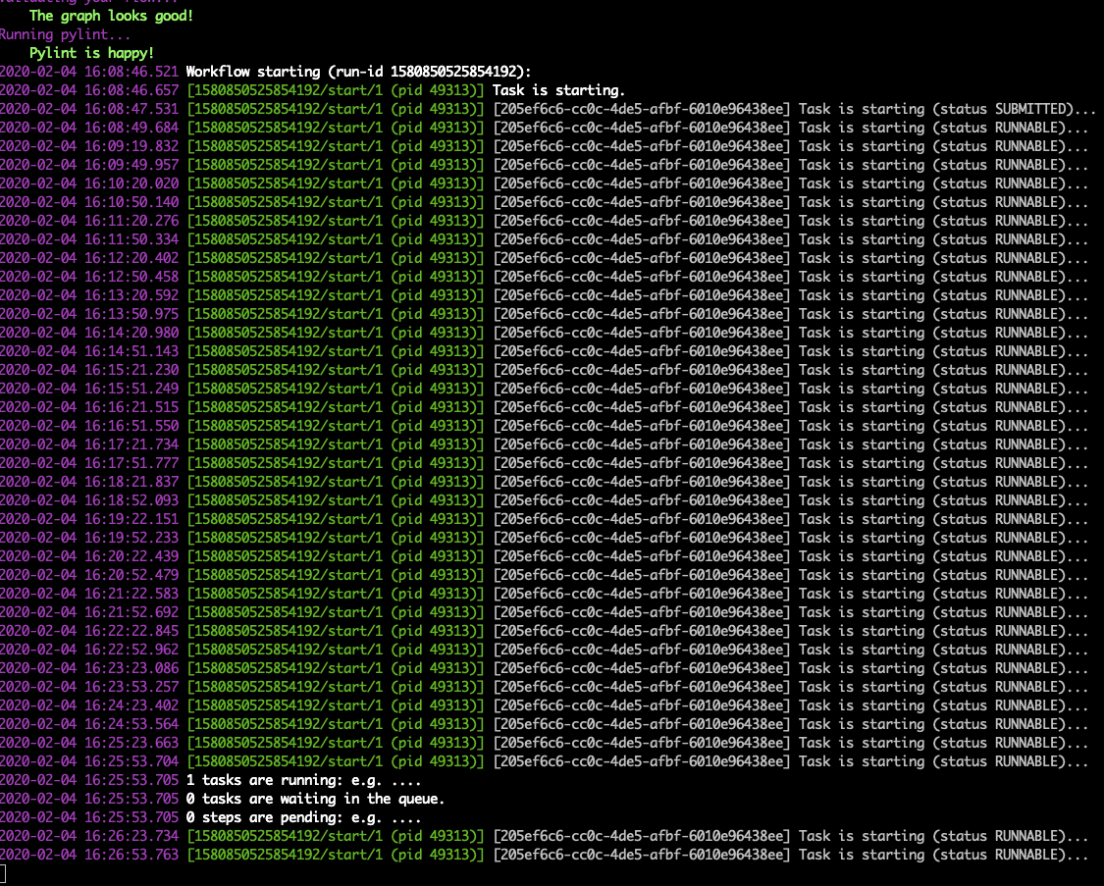Viewport: 1104px width, 886px height.
Task: Select the "Pylint is happy!" message
Action: (x=91, y=53)
